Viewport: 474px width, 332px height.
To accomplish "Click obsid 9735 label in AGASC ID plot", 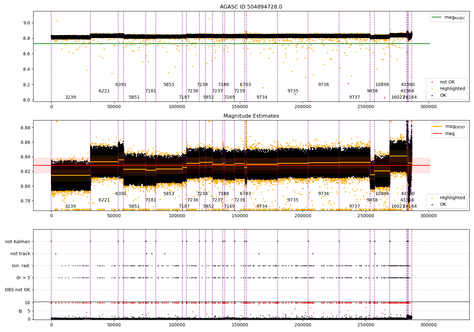I will [x=293, y=91].
